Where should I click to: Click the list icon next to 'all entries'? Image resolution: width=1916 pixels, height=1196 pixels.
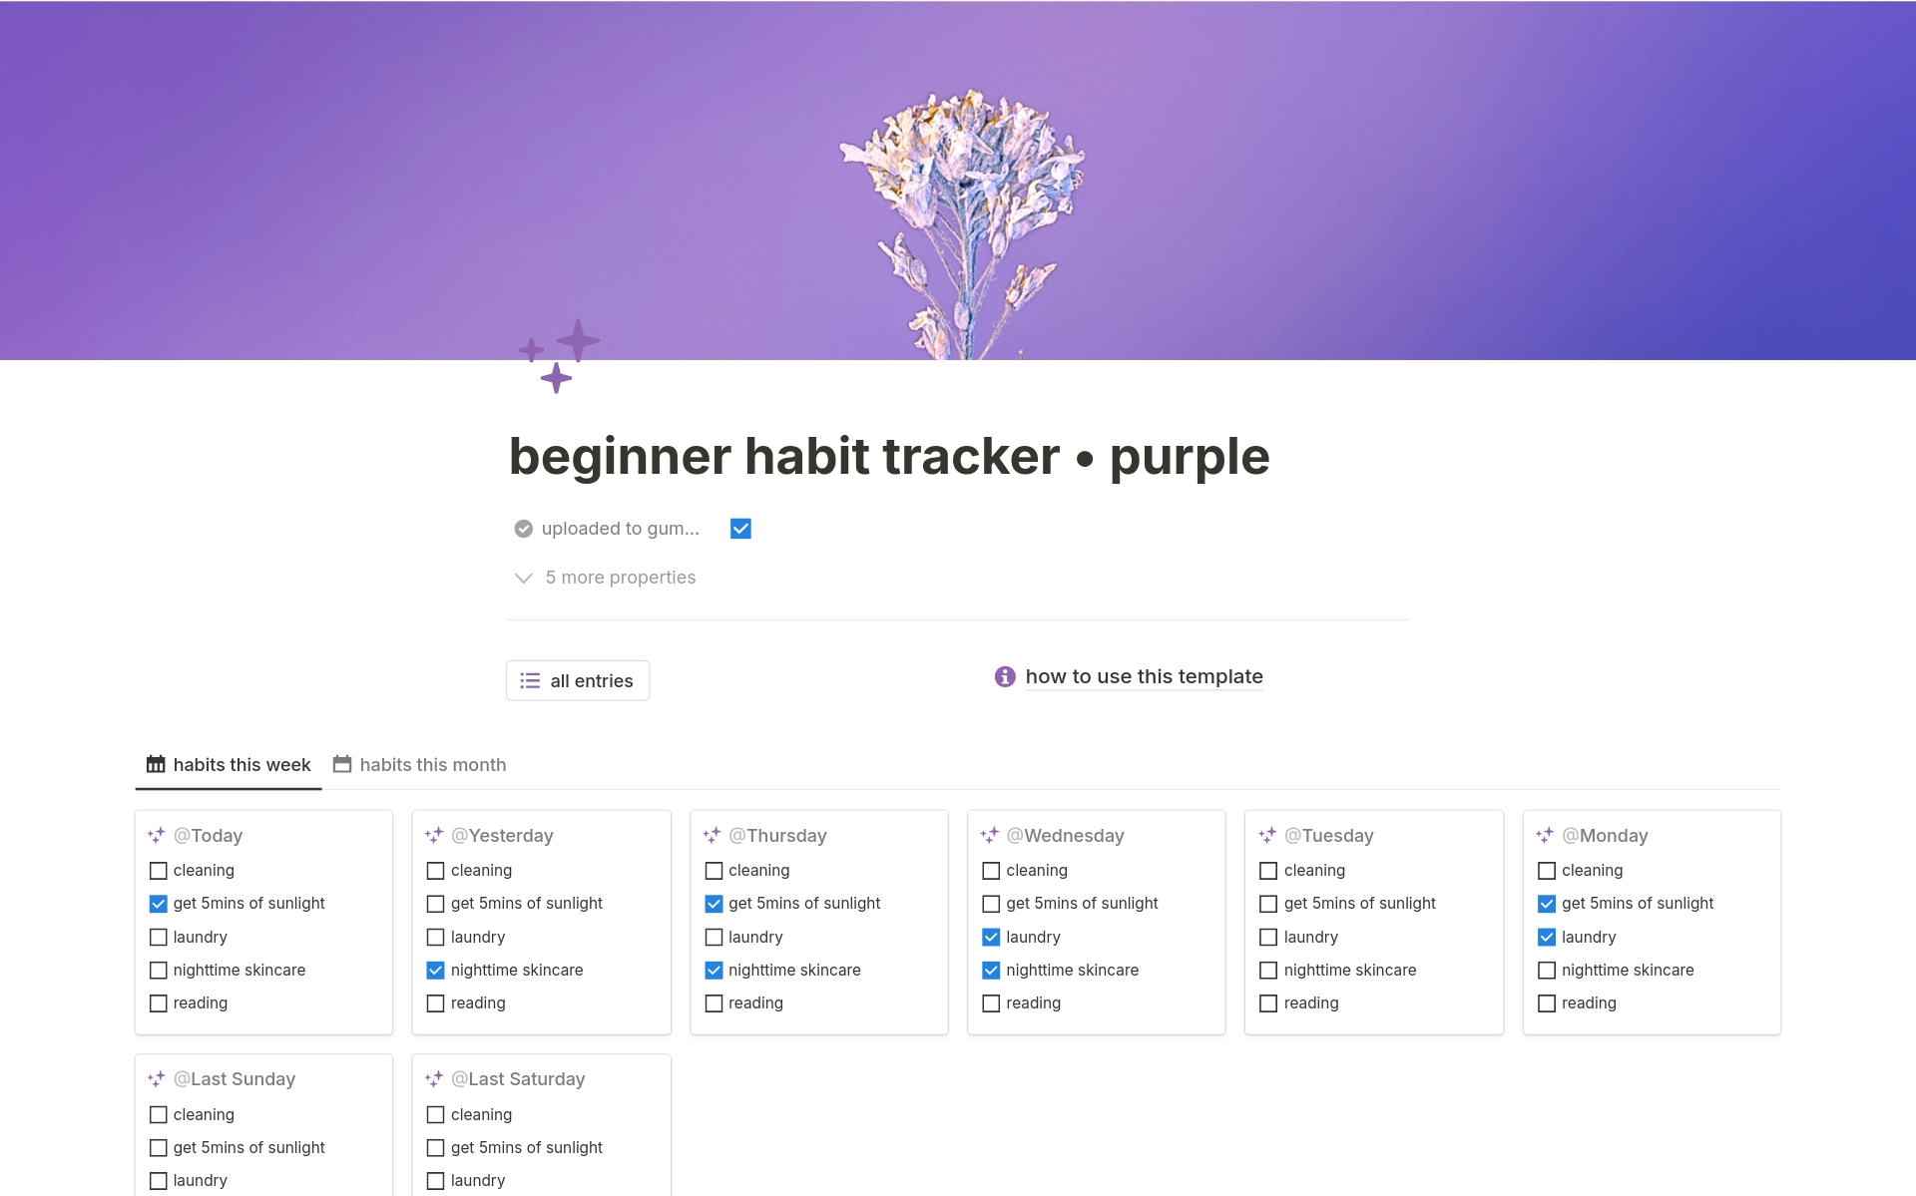[529, 679]
